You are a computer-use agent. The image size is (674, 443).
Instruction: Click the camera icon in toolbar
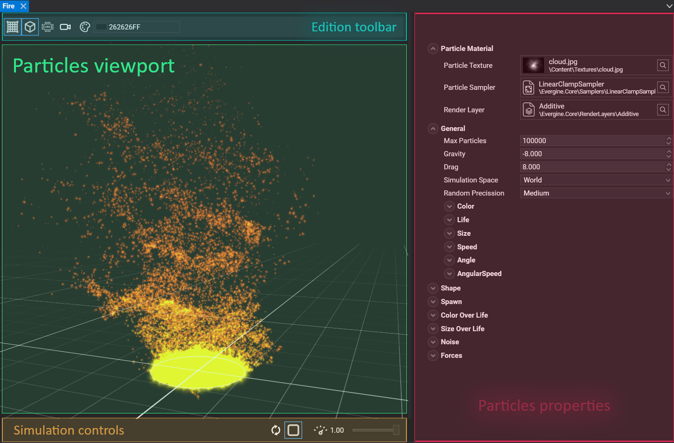pos(65,27)
